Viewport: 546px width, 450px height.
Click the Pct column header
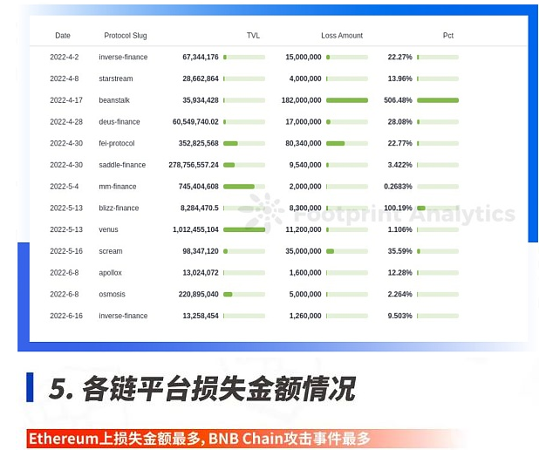pyautogui.click(x=448, y=36)
